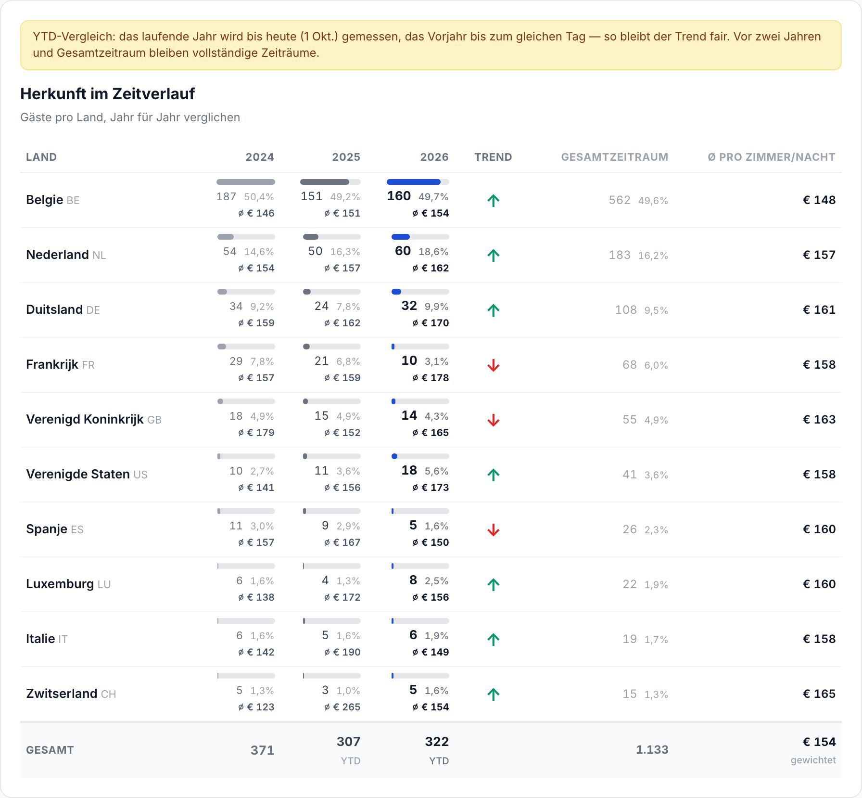The image size is (862, 798).
Task: Click the green up-arrow trend icon for Belgie
Action: [493, 200]
